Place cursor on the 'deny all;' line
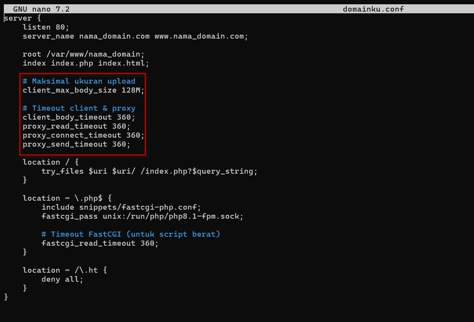The image size is (474, 322). tap(62, 279)
